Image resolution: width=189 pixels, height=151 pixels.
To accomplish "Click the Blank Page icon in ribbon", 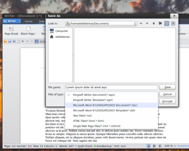I will (29, 29).
